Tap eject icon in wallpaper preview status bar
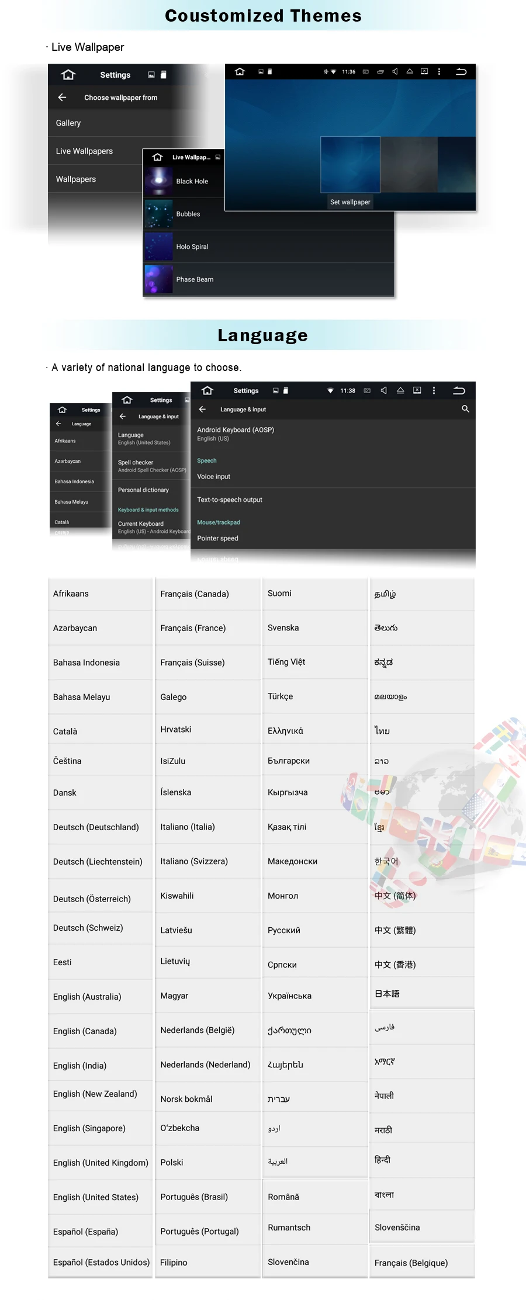 tap(410, 72)
